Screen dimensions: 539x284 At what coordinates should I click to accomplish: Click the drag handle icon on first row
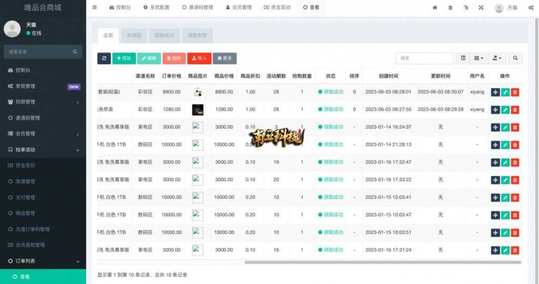[x=495, y=92]
